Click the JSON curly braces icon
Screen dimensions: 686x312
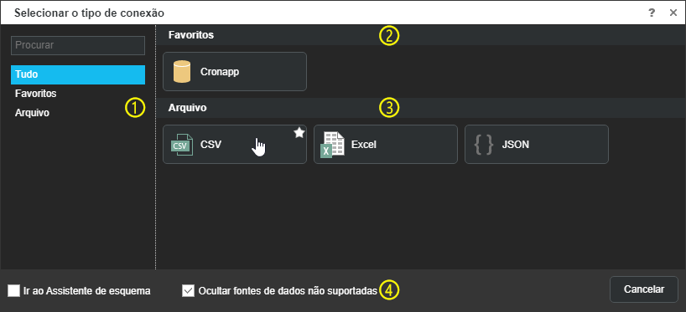(x=483, y=145)
